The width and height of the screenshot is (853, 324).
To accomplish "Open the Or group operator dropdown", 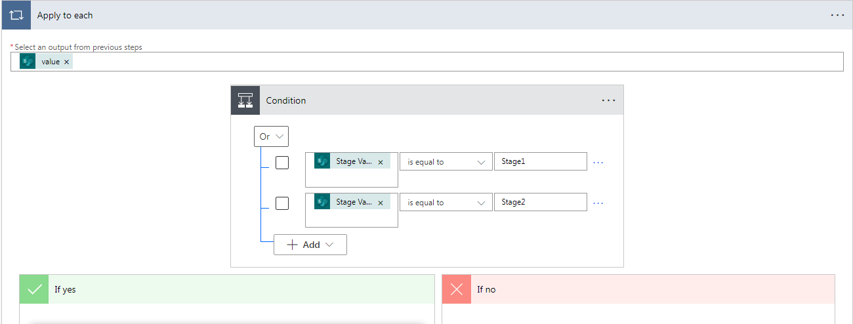I will coord(271,136).
